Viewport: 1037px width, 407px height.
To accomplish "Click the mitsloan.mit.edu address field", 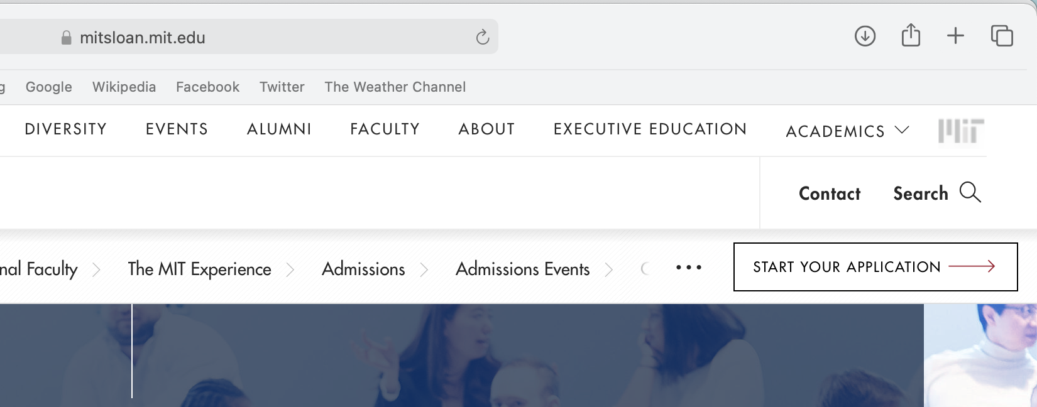I will tap(251, 38).
